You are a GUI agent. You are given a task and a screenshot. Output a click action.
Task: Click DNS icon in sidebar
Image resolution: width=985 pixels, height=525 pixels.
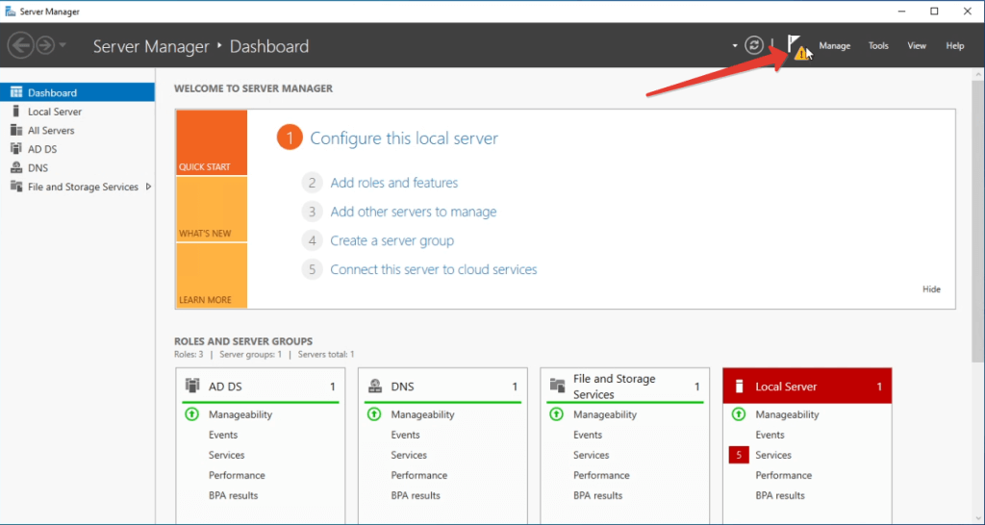coord(16,167)
